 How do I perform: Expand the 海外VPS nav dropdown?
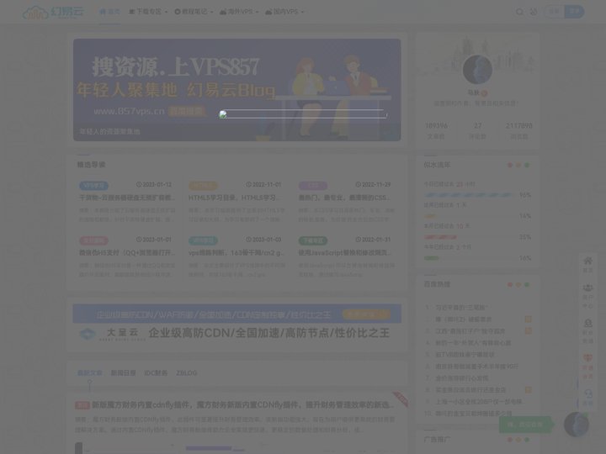click(x=239, y=12)
